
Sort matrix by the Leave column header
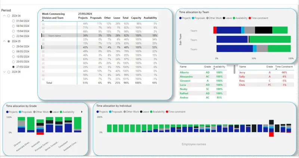[117, 18]
